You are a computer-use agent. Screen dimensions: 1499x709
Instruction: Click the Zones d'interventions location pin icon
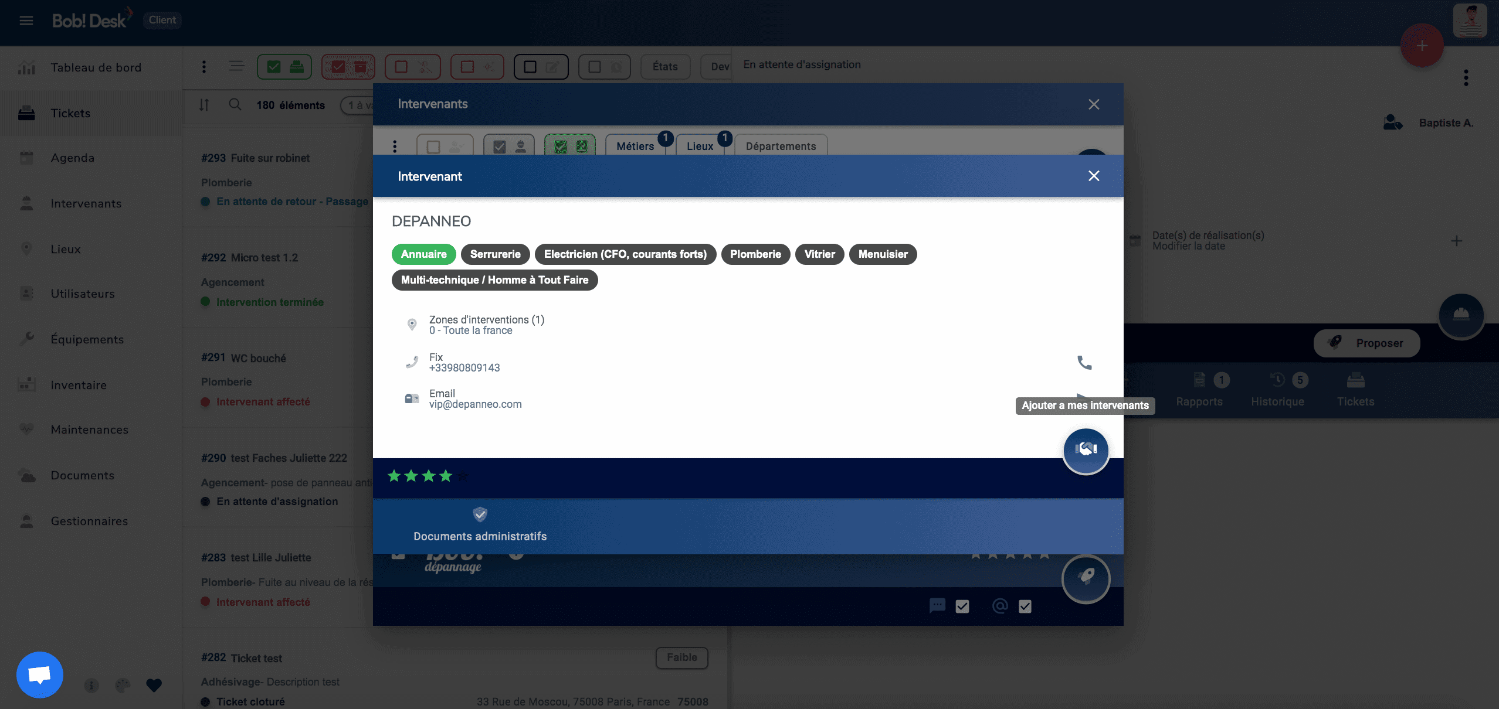point(412,325)
